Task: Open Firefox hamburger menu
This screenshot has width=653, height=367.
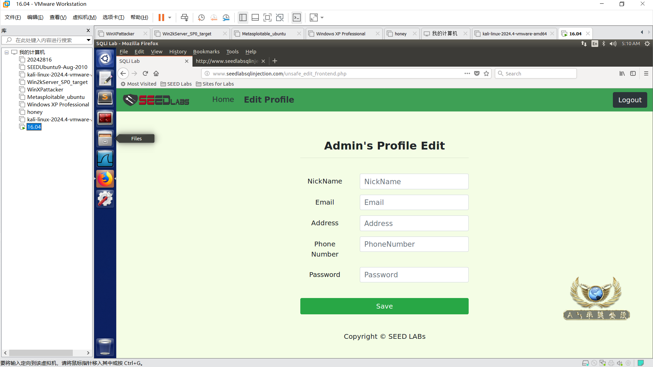Action: (646, 73)
